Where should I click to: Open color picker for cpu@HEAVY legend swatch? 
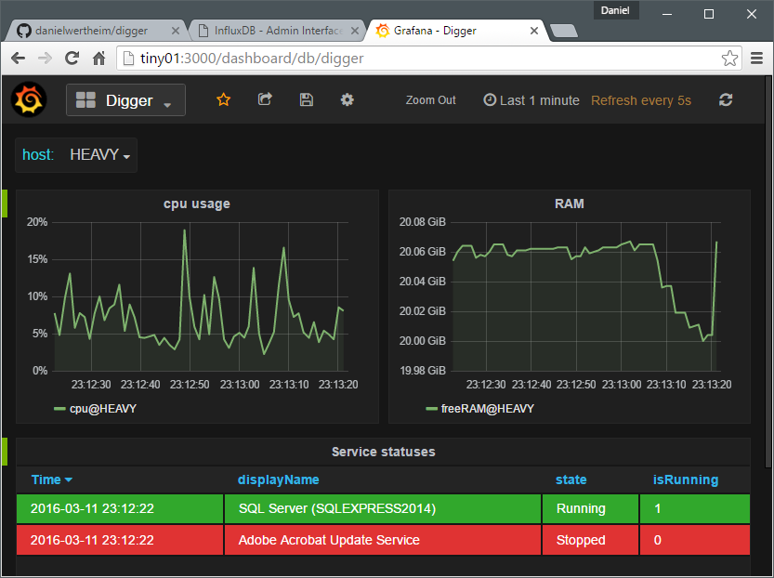pyautogui.click(x=59, y=409)
